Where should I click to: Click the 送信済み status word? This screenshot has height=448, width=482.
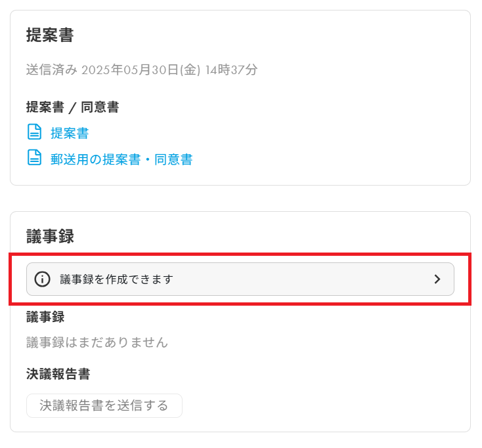coord(52,70)
